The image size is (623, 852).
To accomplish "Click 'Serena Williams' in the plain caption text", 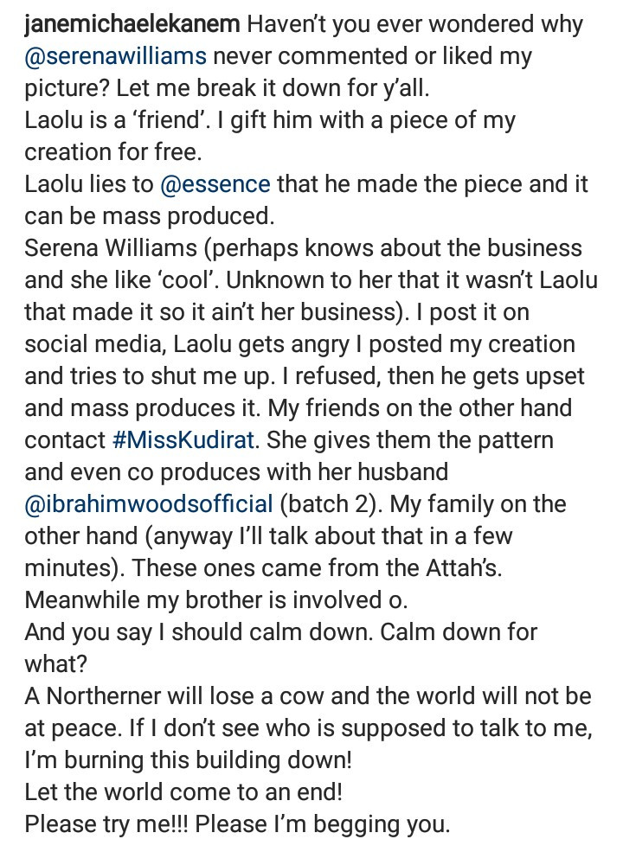I will pyautogui.click(x=111, y=248).
